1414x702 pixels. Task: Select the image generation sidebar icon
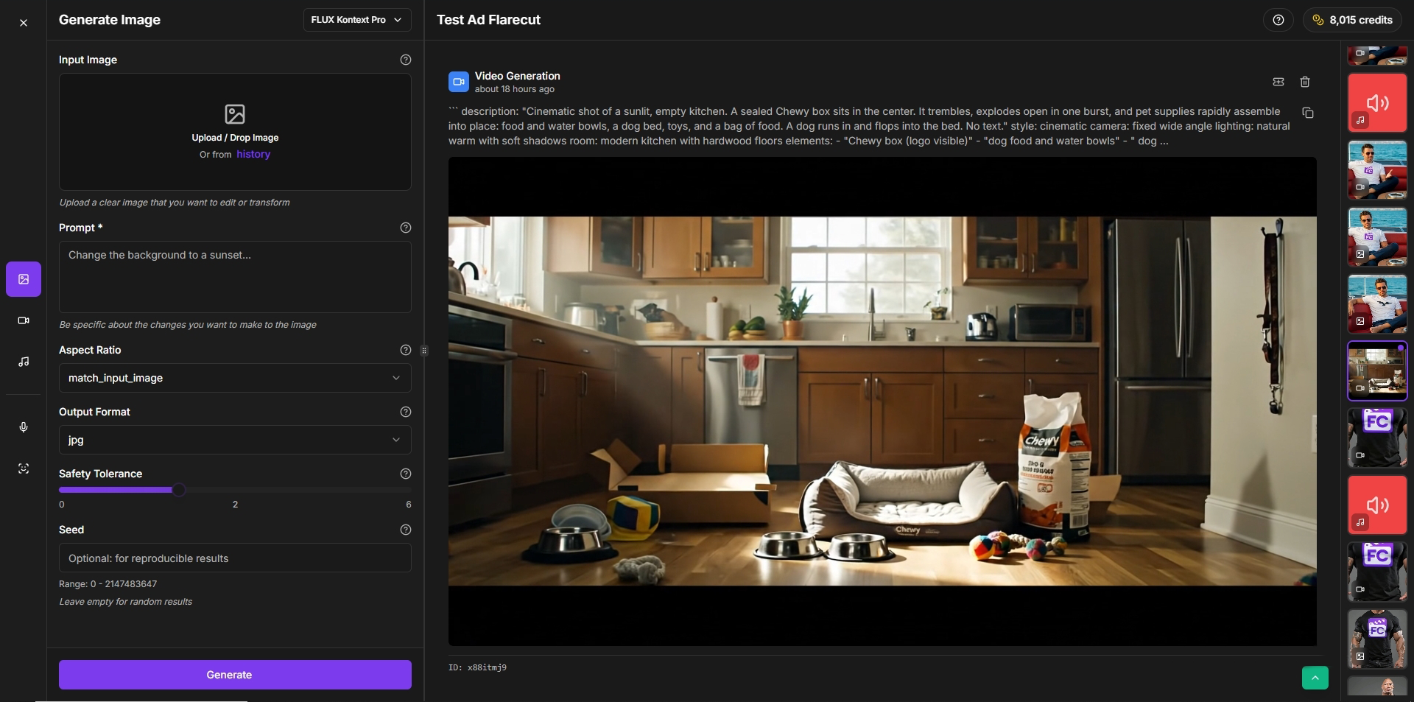click(24, 279)
